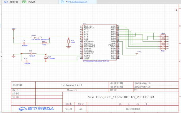Click the Schematic1 title in title block
Viewport: 181px width, 113px height.
72,85
